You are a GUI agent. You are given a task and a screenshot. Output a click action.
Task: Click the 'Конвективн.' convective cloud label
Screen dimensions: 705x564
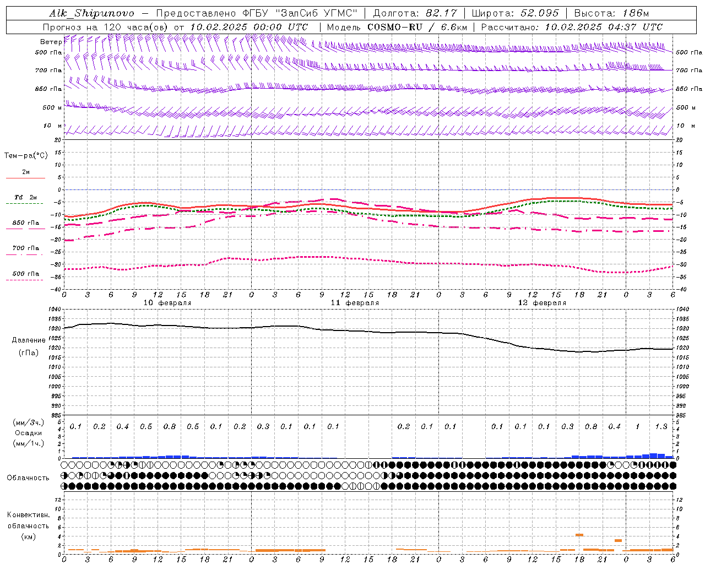pos(28,515)
